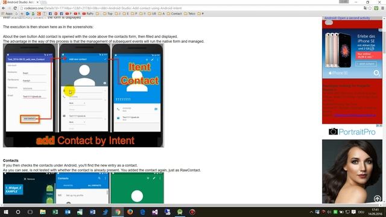
Task: Open File Explorer from the taskbar
Action: click(43, 212)
